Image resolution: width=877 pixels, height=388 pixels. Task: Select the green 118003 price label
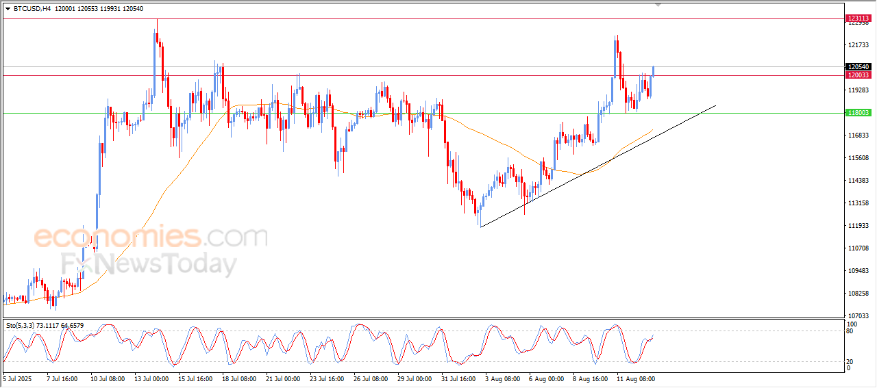(859, 113)
